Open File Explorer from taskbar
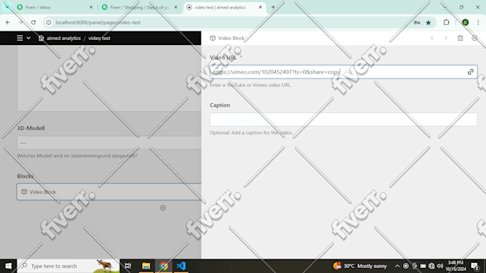Image resolution: width=486 pixels, height=273 pixels. 146,266
